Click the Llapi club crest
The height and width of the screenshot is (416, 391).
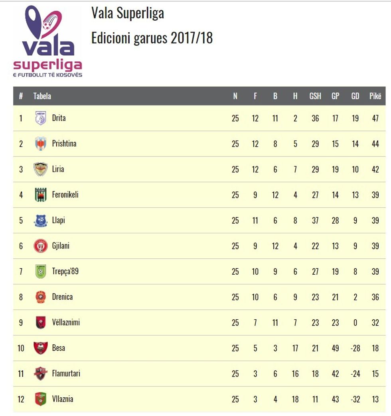pyautogui.click(x=41, y=221)
